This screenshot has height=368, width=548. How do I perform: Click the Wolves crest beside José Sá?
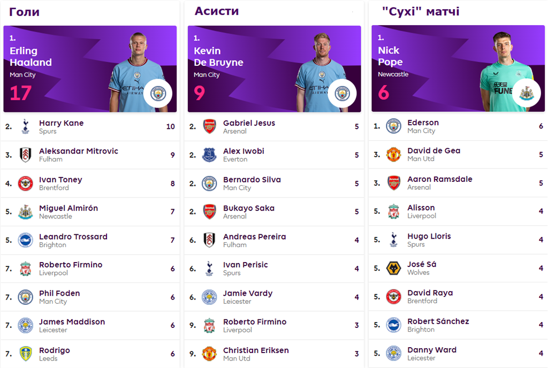pyautogui.click(x=393, y=268)
